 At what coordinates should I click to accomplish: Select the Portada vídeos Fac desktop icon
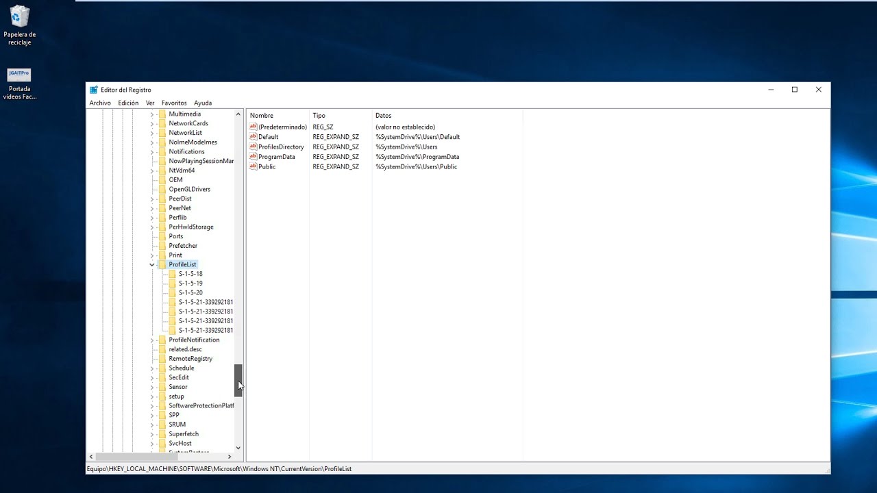[x=19, y=84]
